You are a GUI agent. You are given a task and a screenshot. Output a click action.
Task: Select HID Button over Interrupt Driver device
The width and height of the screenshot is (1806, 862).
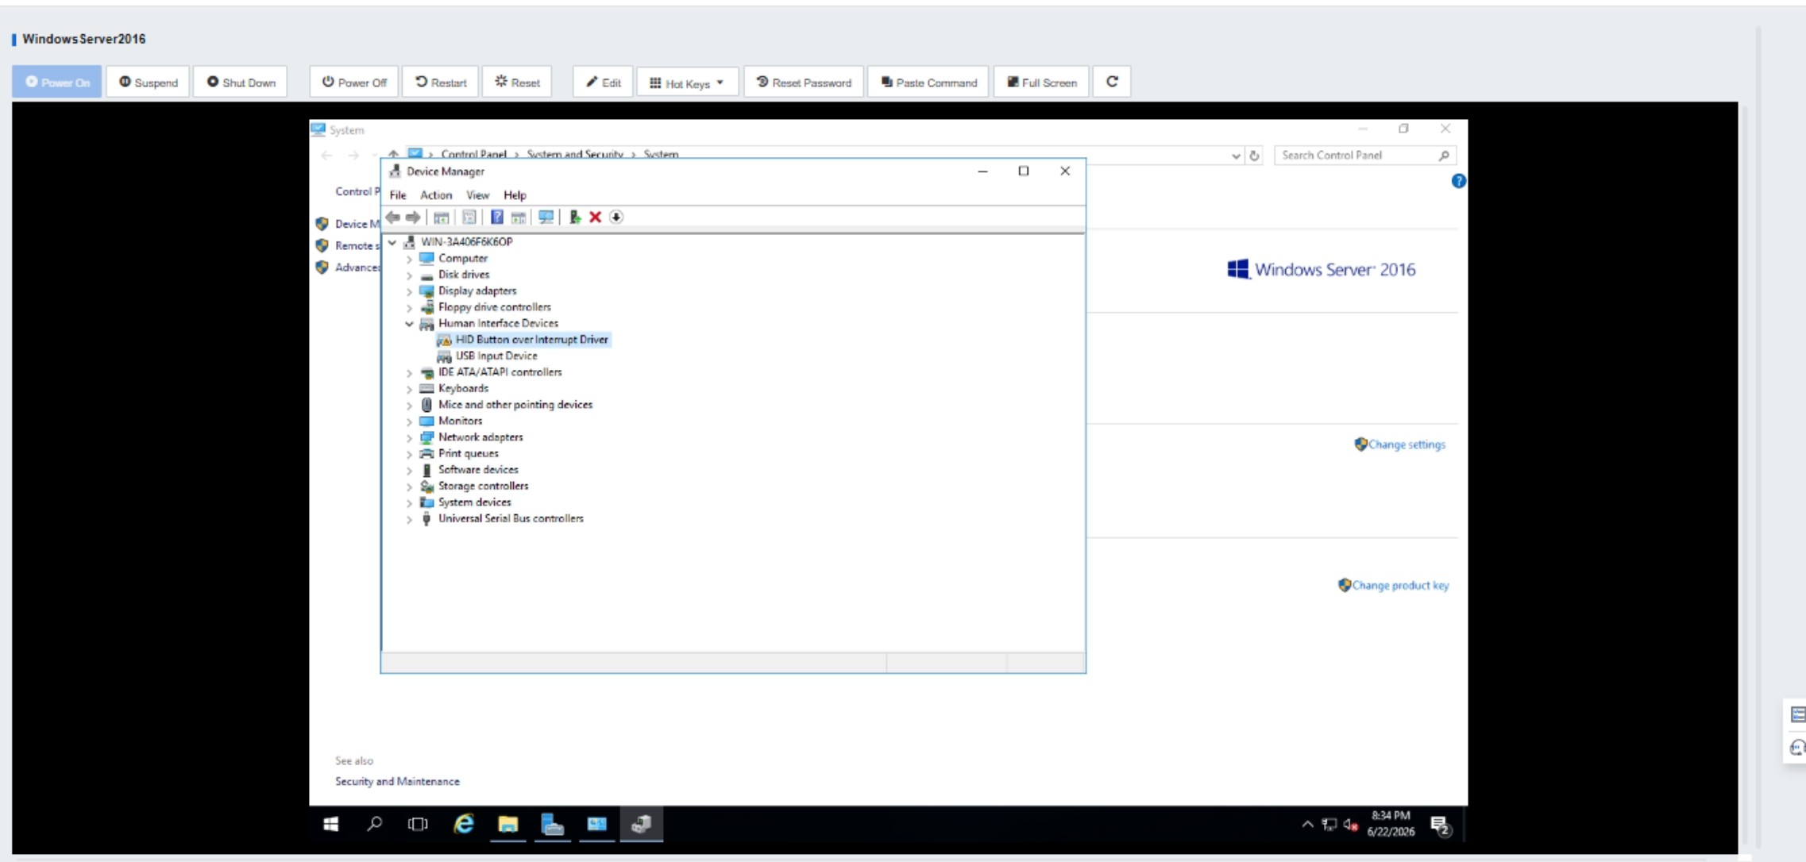531,340
